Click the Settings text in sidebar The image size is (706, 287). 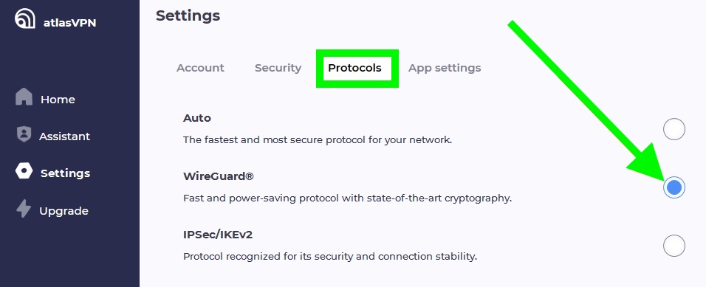coord(65,173)
